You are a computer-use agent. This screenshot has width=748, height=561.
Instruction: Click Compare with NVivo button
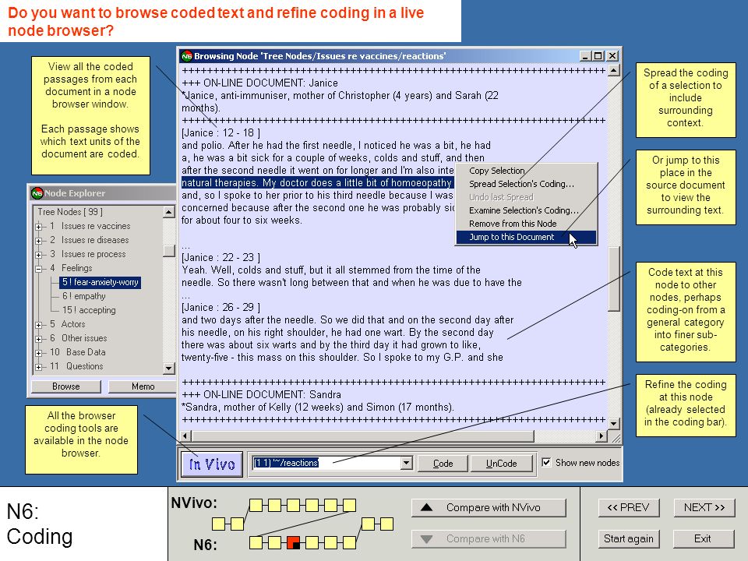pos(489,507)
